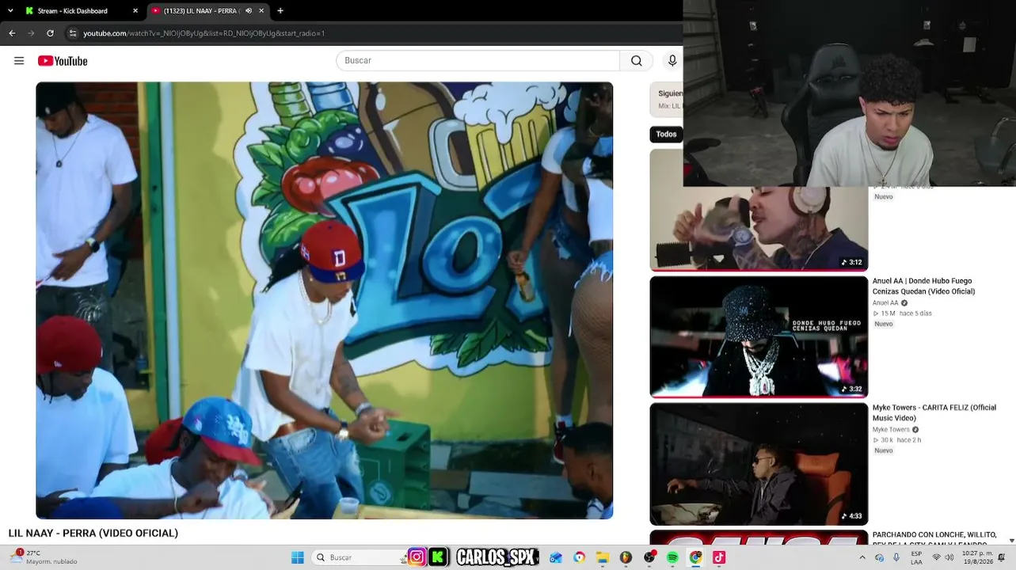Click the YouTube Buscar search field

[478, 61]
